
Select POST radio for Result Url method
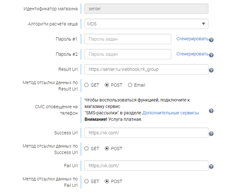[107, 85]
